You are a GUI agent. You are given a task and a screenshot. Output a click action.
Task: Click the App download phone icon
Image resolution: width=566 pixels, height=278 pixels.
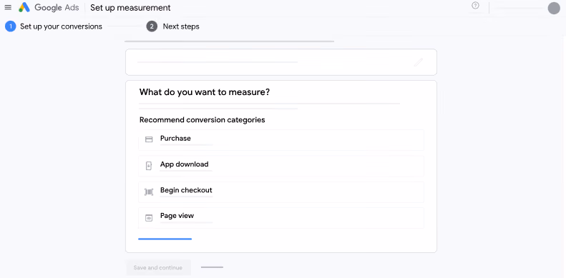tap(149, 166)
